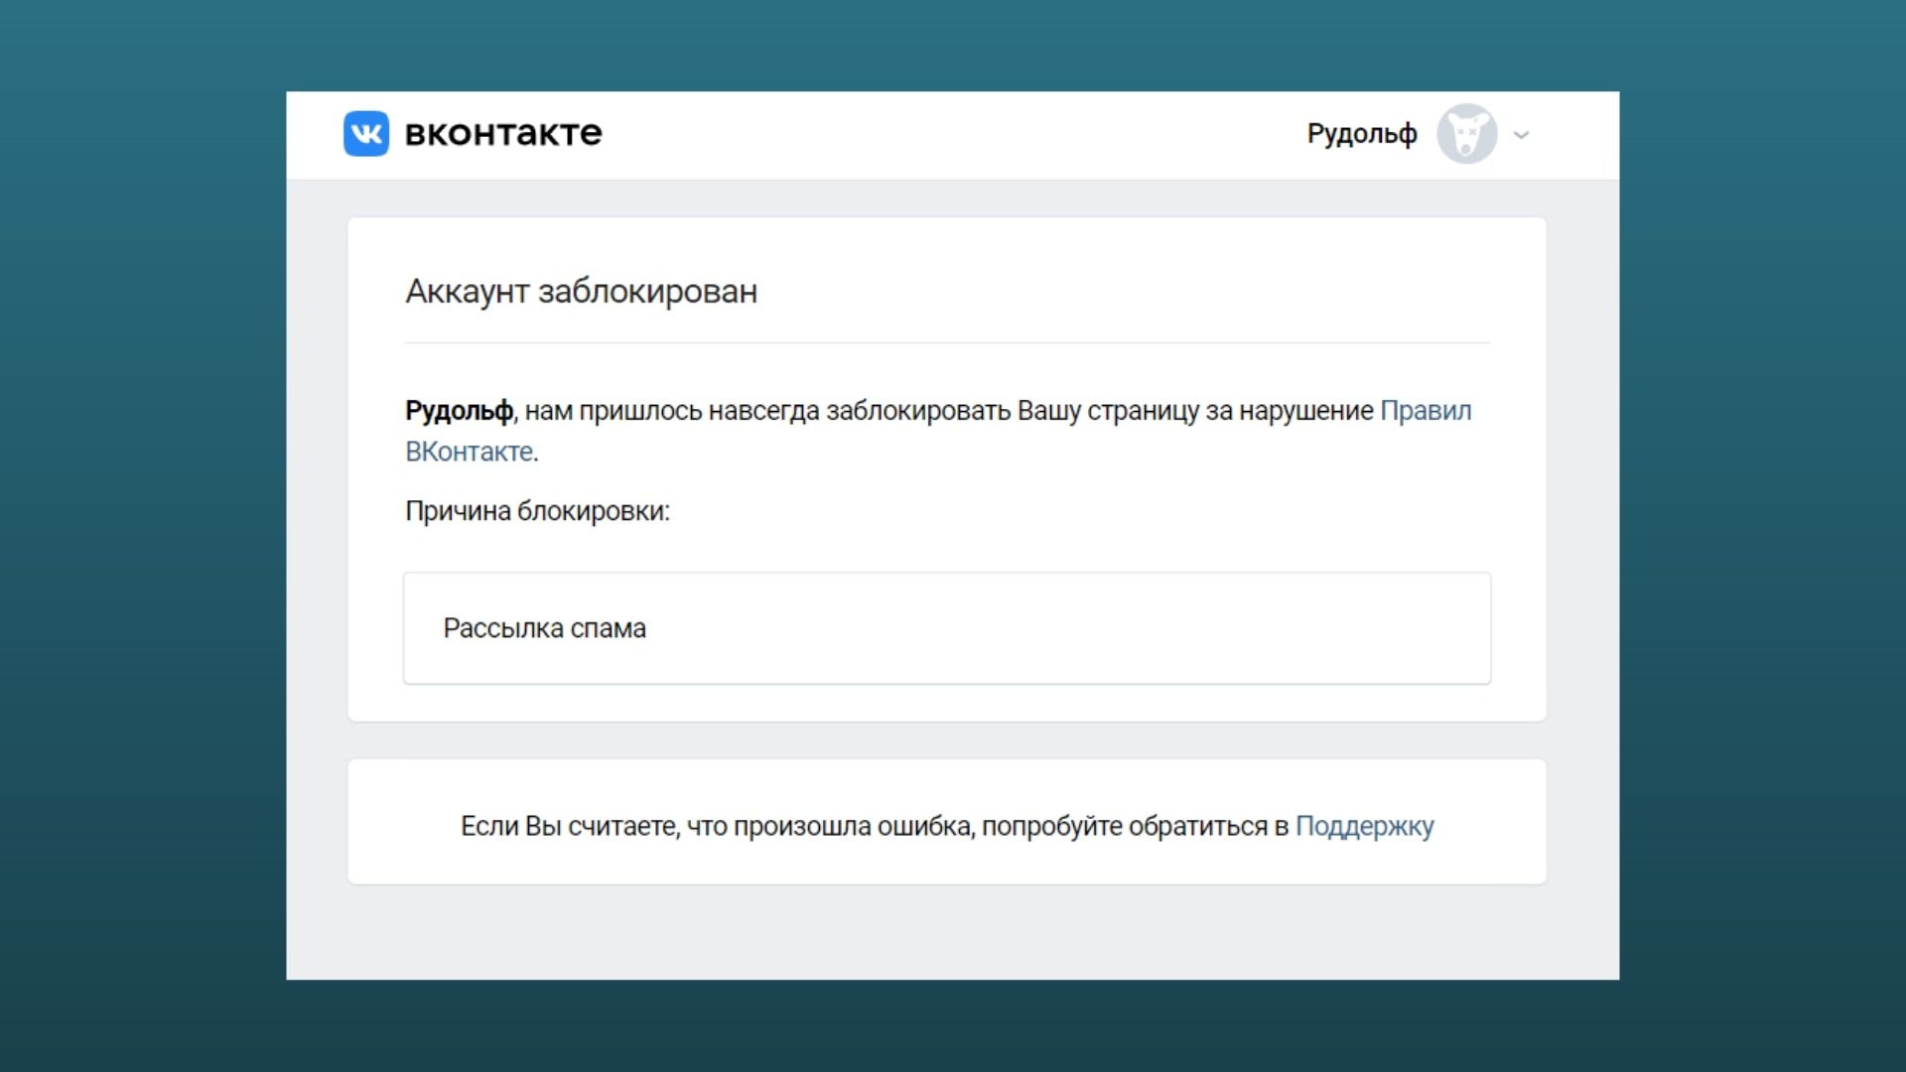Image resolution: width=1906 pixels, height=1072 pixels.
Task: Open the Рудольф profile avatar
Action: [x=1466, y=134]
